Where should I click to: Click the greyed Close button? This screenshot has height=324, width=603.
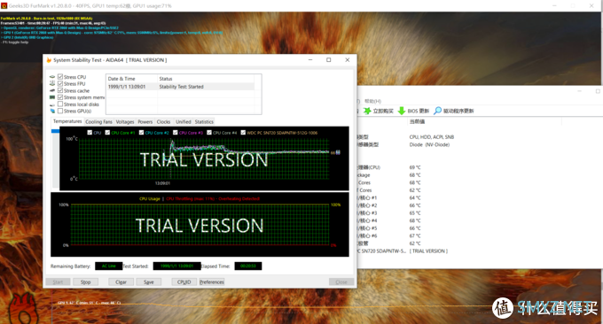click(x=341, y=282)
